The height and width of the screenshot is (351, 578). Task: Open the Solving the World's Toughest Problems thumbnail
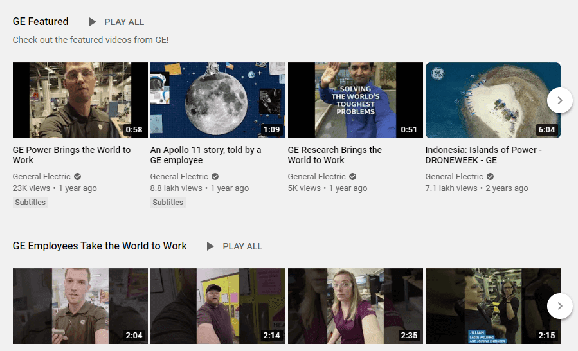tap(356, 100)
